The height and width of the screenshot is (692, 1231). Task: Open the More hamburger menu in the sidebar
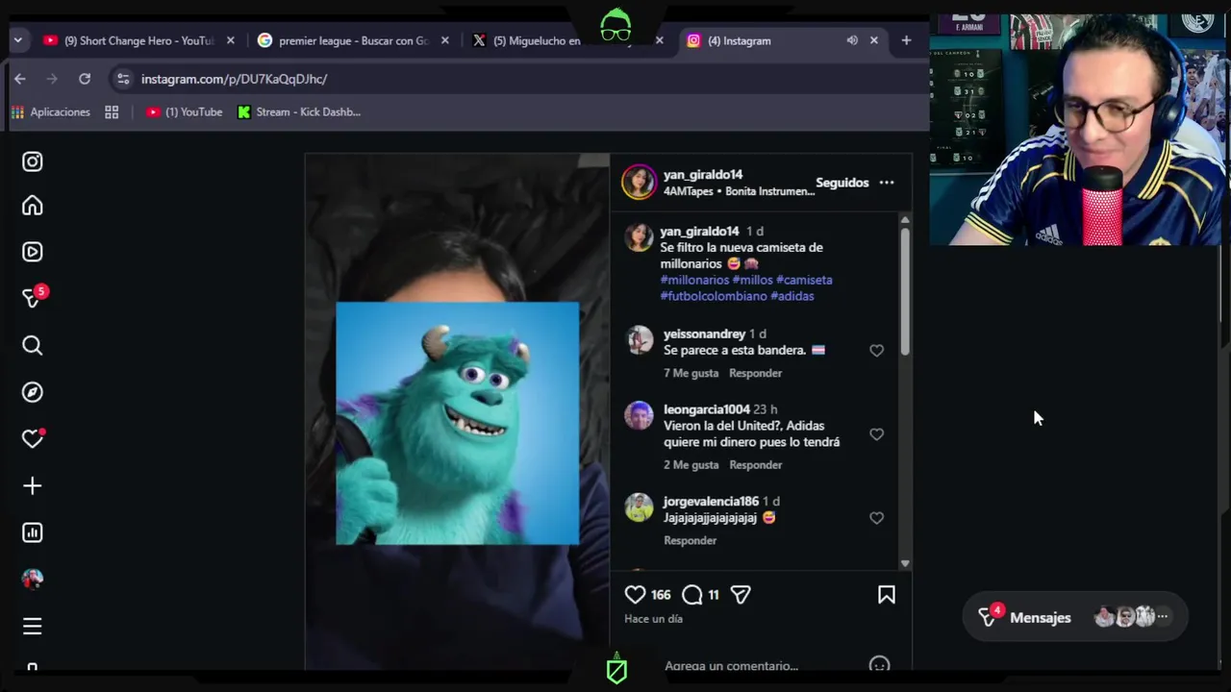coord(33,627)
